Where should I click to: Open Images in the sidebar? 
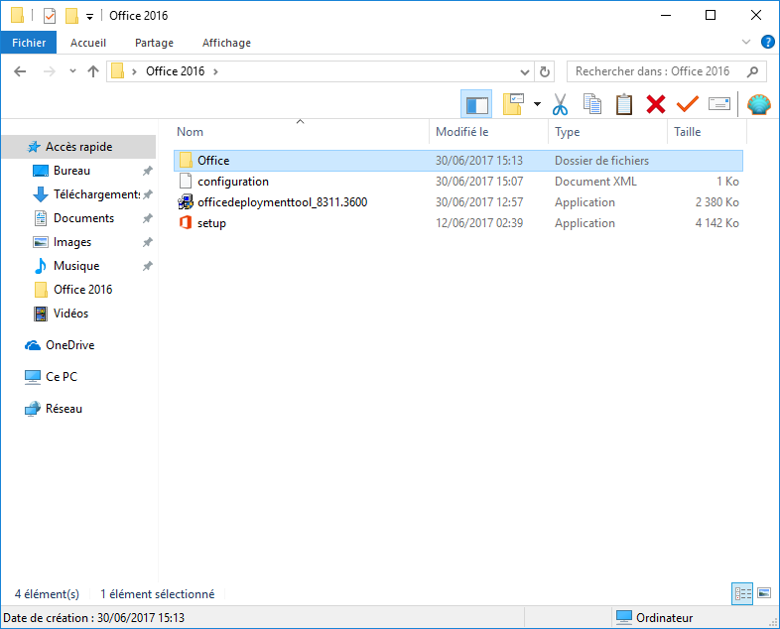72,242
